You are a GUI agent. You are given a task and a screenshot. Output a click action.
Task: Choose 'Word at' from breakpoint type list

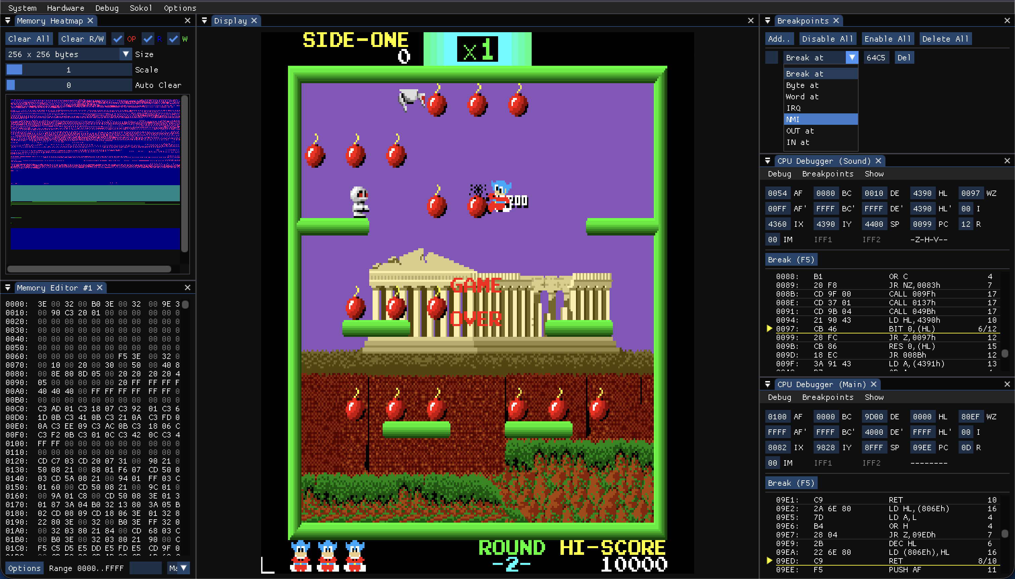(x=821, y=97)
